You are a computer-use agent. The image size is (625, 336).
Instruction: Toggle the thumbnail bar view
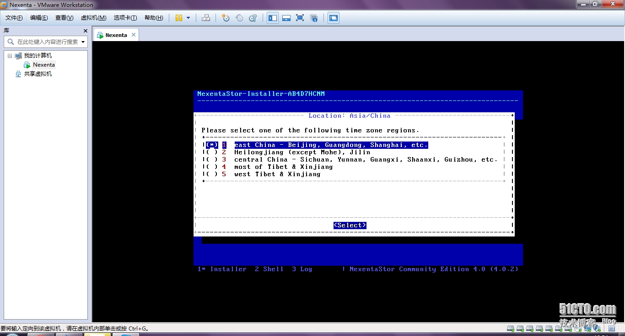tap(286, 18)
